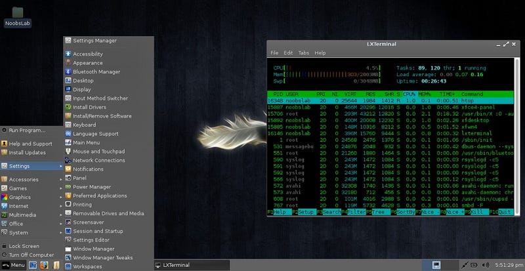Open Install/Remove Software
The height and width of the screenshot is (271, 525).
point(108,116)
